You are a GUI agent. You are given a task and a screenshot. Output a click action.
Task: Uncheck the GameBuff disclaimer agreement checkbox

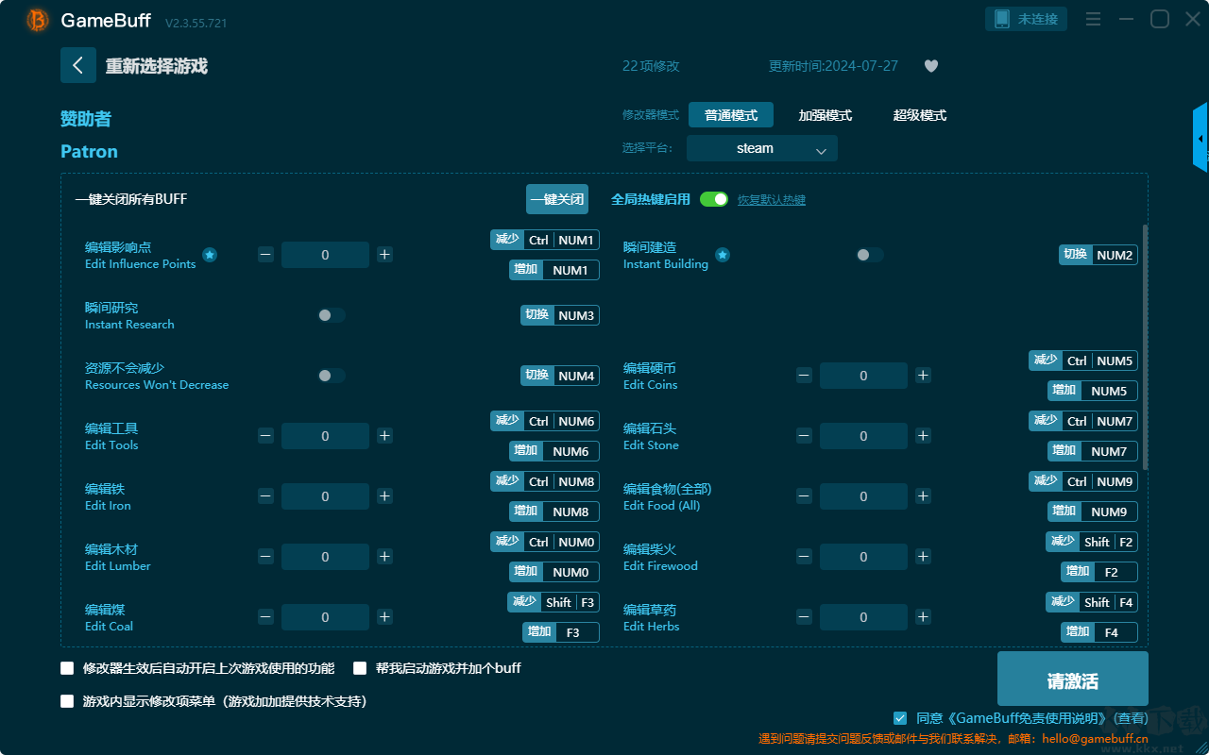tap(900, 718)
